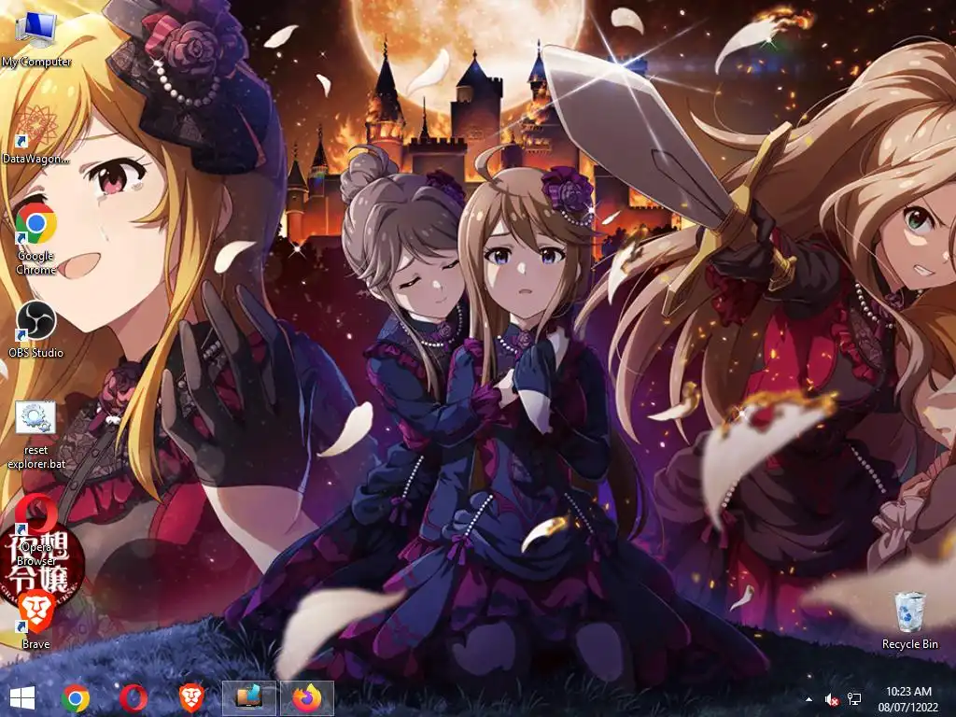This screenshot has height=717, width=956.
Task: Switch to the desktop-devices app in taskbar
Action: 248,698
